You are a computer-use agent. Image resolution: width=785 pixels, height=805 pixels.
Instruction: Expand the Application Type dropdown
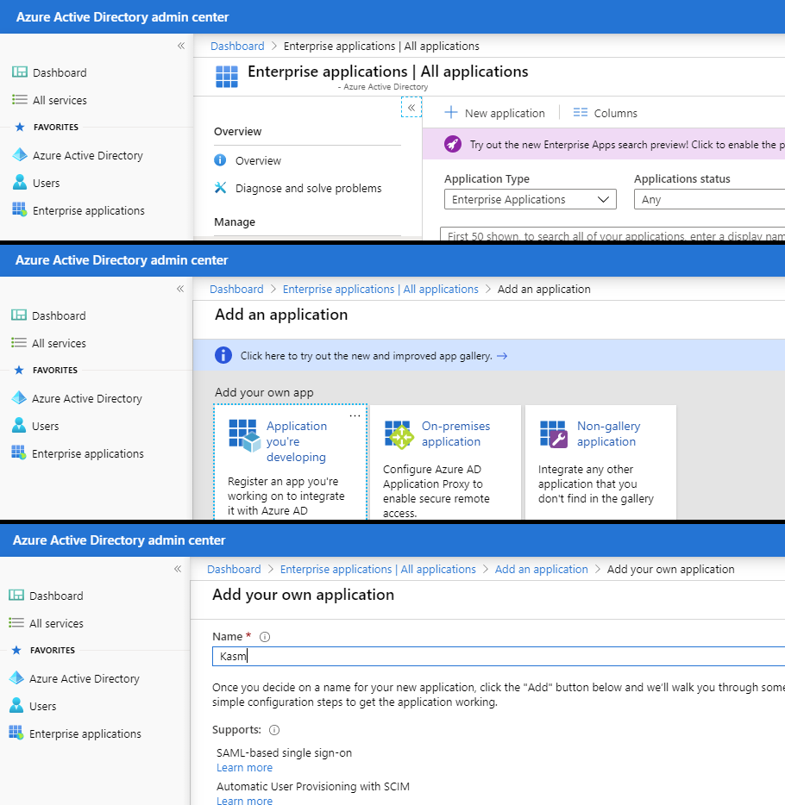pyautogui.click(x=530, y=199)
